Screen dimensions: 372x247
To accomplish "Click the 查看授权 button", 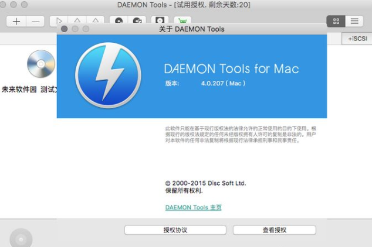I will click(275, 230).
